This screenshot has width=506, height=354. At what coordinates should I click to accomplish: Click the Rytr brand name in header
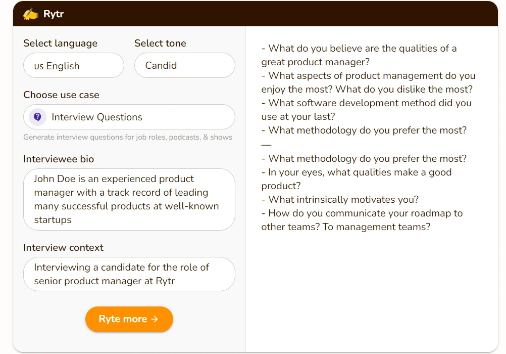point(54,14)
